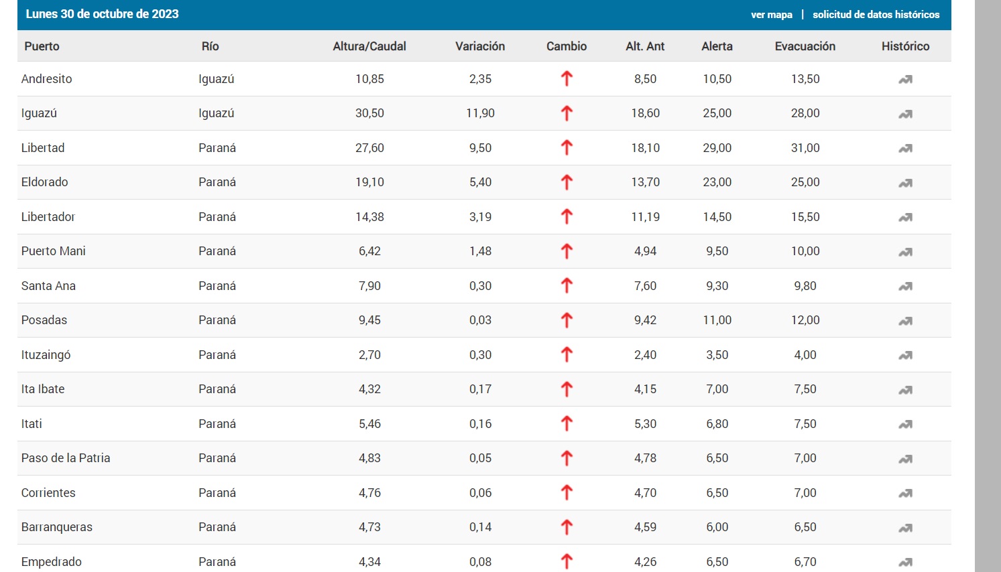Screen dimensions: 1001x572
Task: Select the port name Posadas
Action: click(44, 320)
